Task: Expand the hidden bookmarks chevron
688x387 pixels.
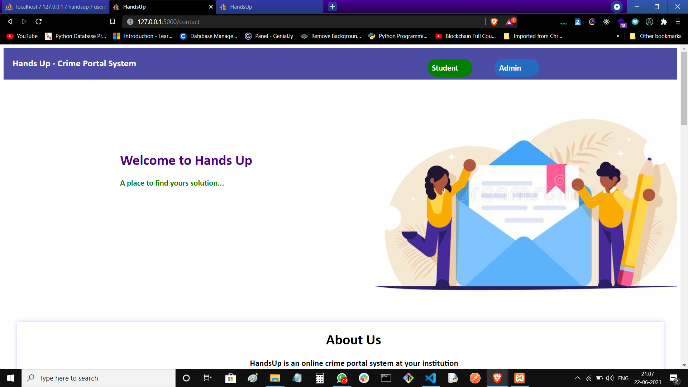Action: point(618,36)
